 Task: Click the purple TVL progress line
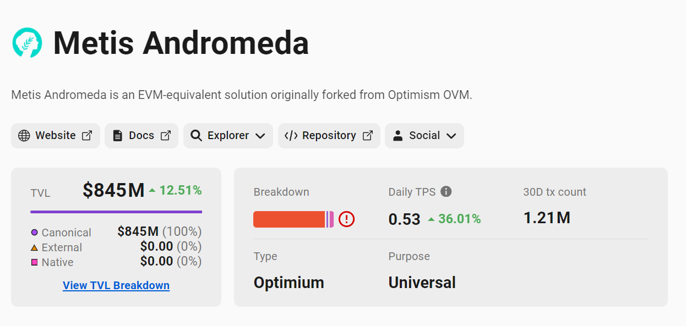point(116,212)
